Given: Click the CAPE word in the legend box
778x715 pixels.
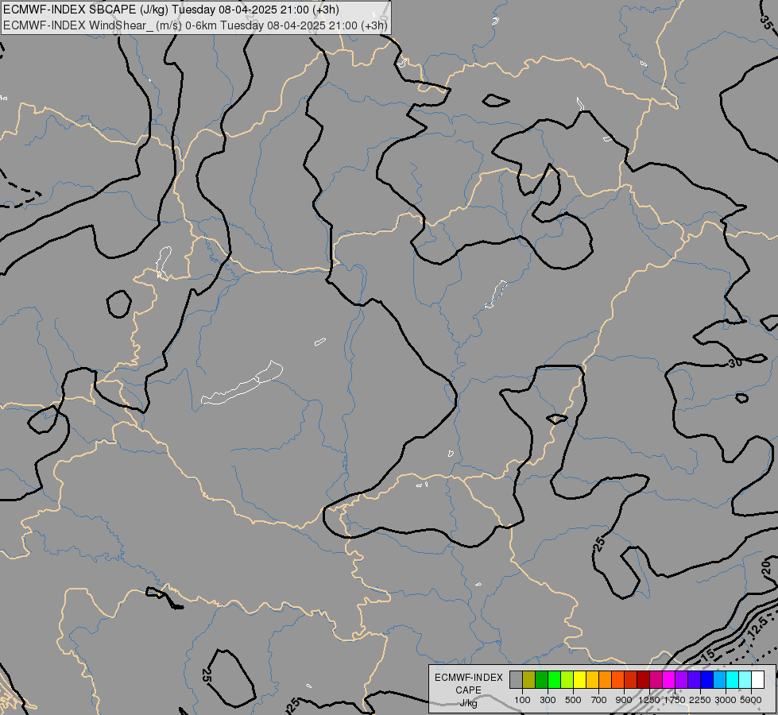Looking at the screenshot, I should 468,690.
